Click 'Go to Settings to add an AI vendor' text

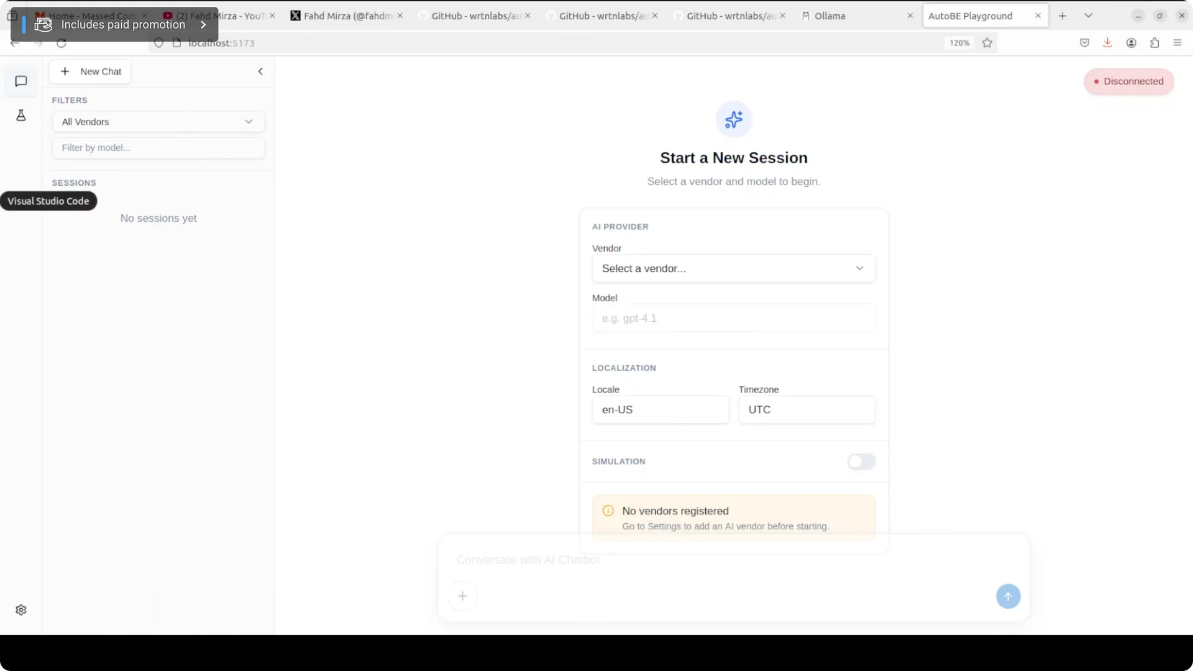(x=725, y=526)
